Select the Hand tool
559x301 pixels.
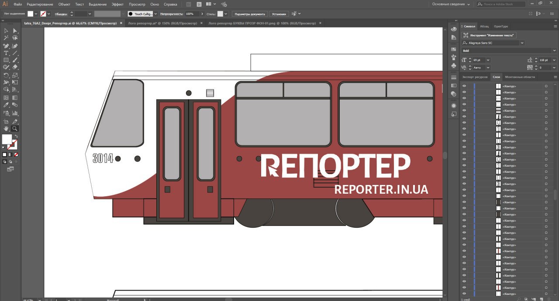6,129
